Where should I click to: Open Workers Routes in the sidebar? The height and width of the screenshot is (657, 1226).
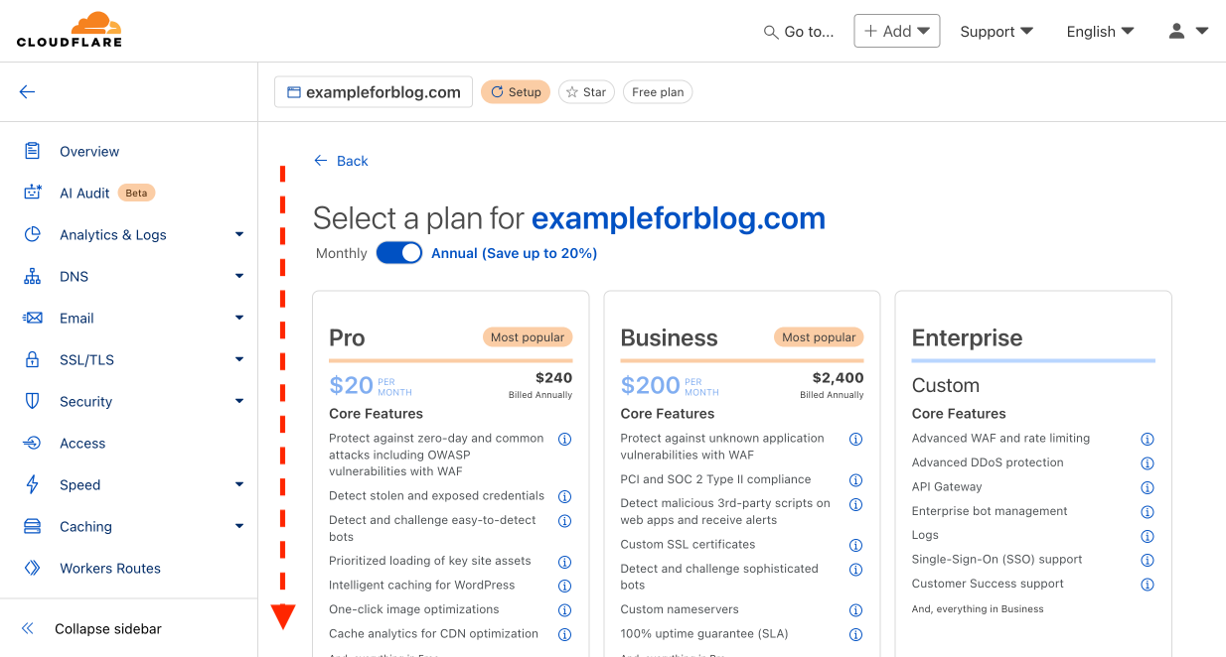coord(109,568)
